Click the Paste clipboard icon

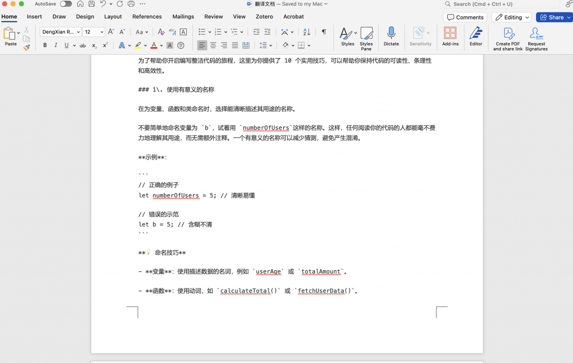click(9, 34)
